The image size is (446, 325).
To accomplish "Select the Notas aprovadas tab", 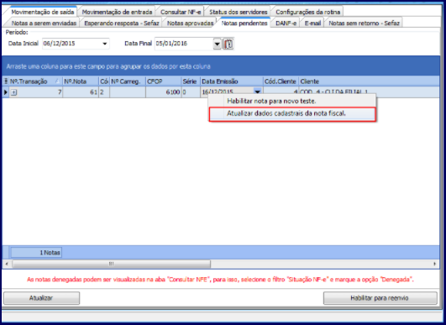I will (x=190, y=23).
